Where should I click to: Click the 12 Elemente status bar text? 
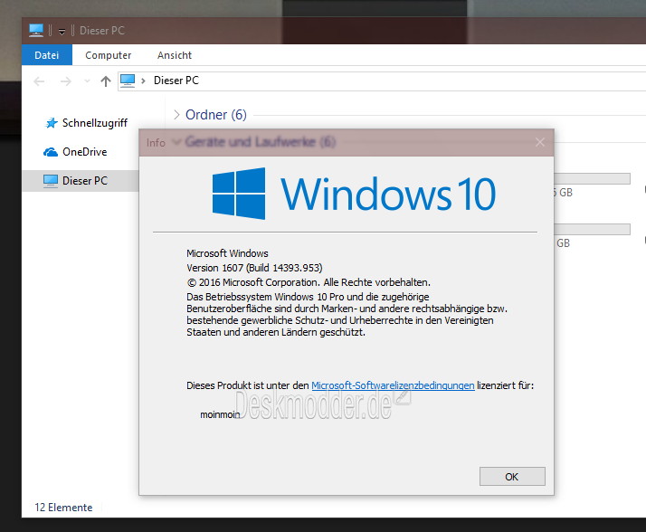(x=63, y=508)
